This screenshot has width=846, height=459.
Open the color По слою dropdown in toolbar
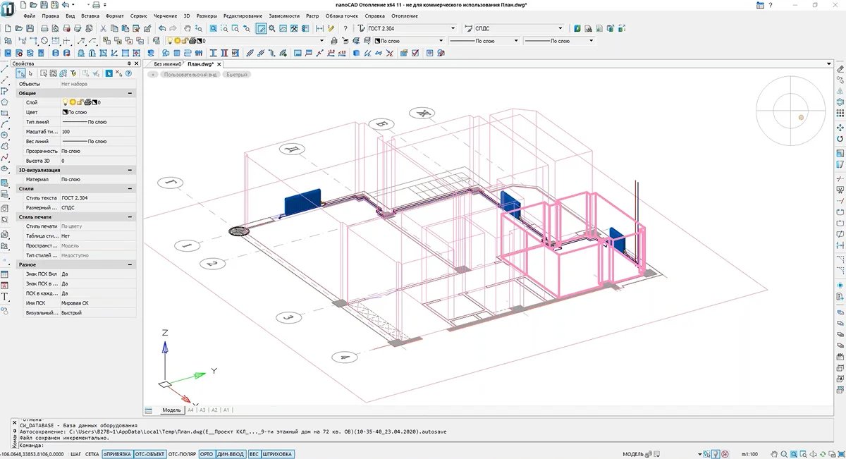tap(441, 40)
